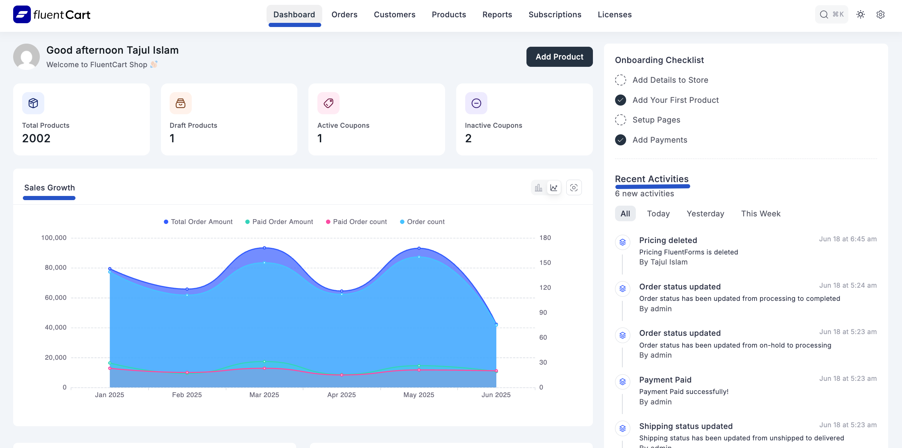Click the Active Coupons tag icon

click(x=328, y=103)
